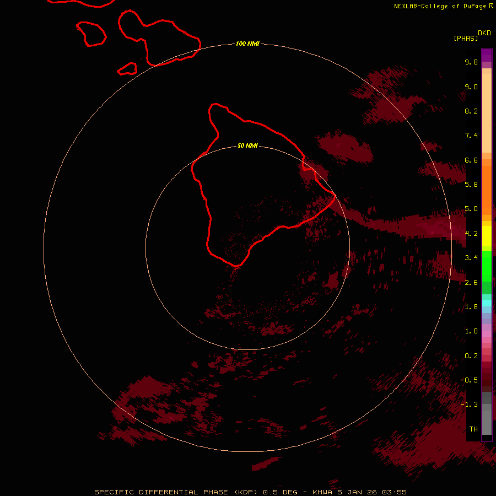Pick the 5.8 legend value

point(471,184)
